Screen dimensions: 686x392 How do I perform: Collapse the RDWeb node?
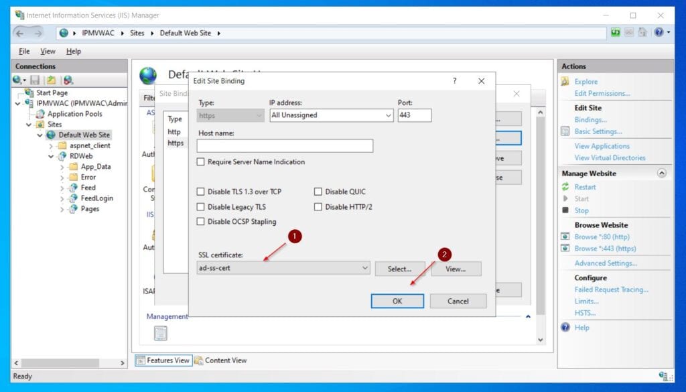click(x=51, y=156)
